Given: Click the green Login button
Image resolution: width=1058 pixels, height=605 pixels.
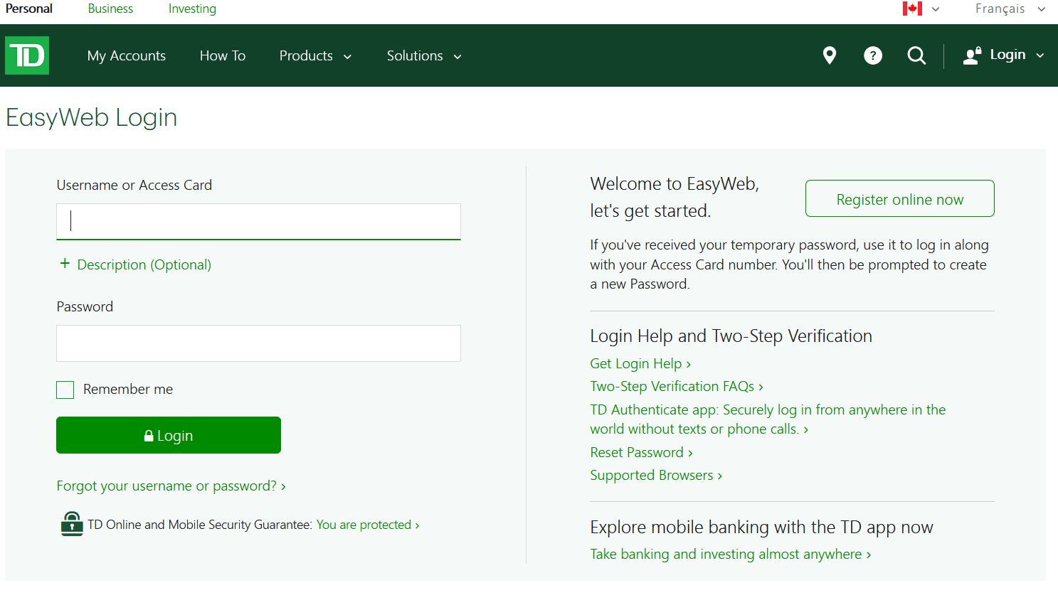Looking at the screenshot, I should coord(169,435).
